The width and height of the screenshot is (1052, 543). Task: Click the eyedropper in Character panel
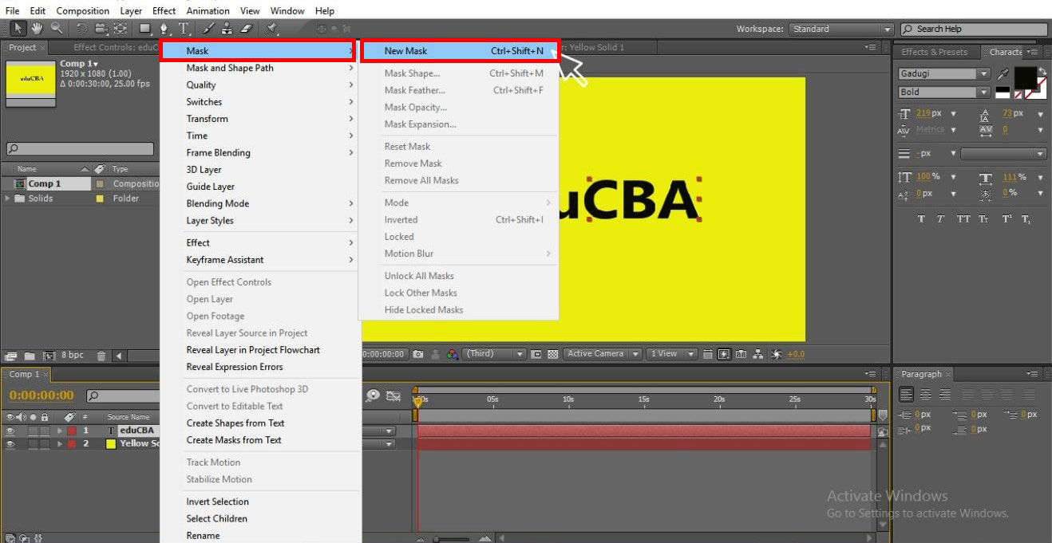click(1004, 73)
